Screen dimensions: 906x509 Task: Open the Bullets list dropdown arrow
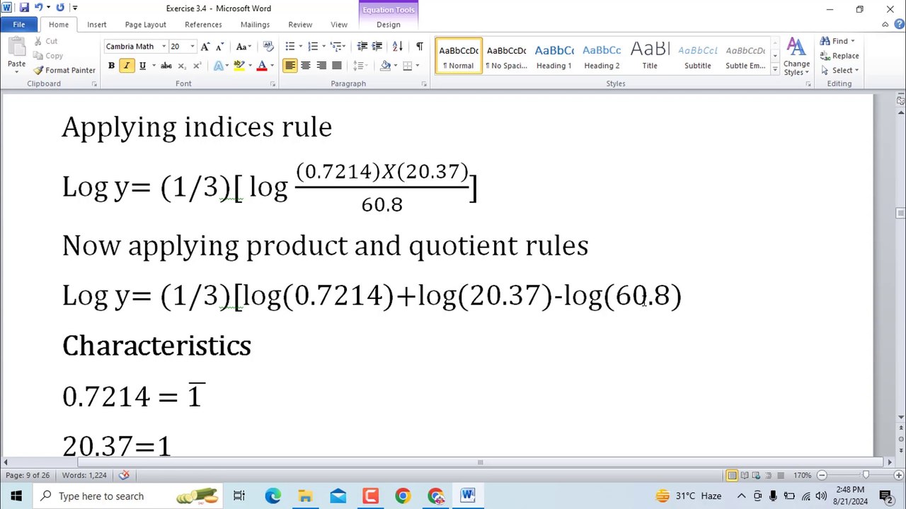(300, 47)
